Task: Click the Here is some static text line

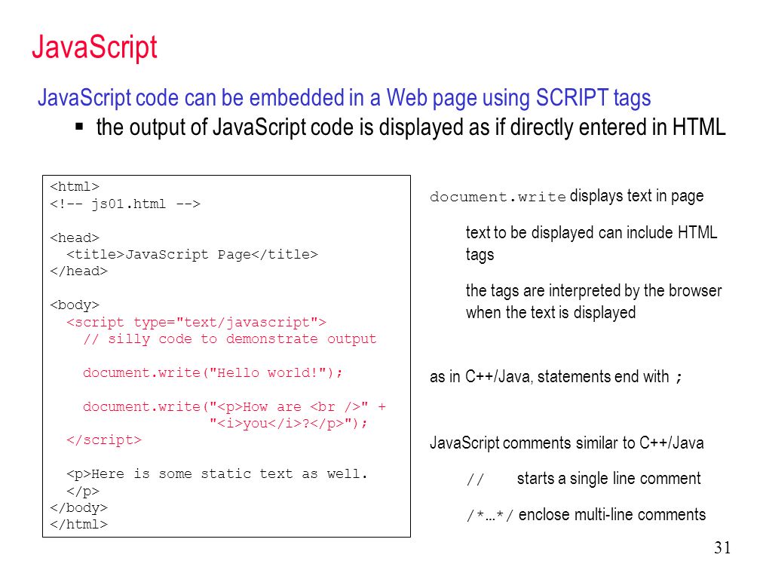Action: [217, 474]
